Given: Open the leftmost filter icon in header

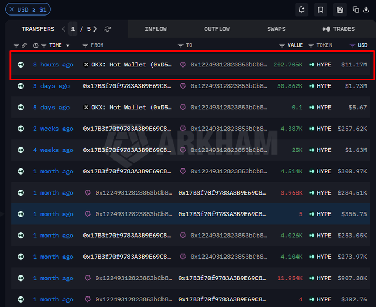Looking at the screenshot, I should click(16, 45).
